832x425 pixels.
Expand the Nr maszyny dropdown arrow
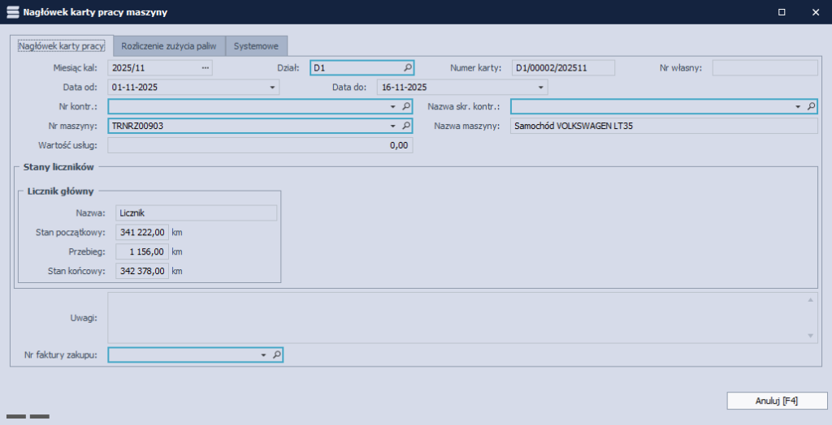click(392, 126)
